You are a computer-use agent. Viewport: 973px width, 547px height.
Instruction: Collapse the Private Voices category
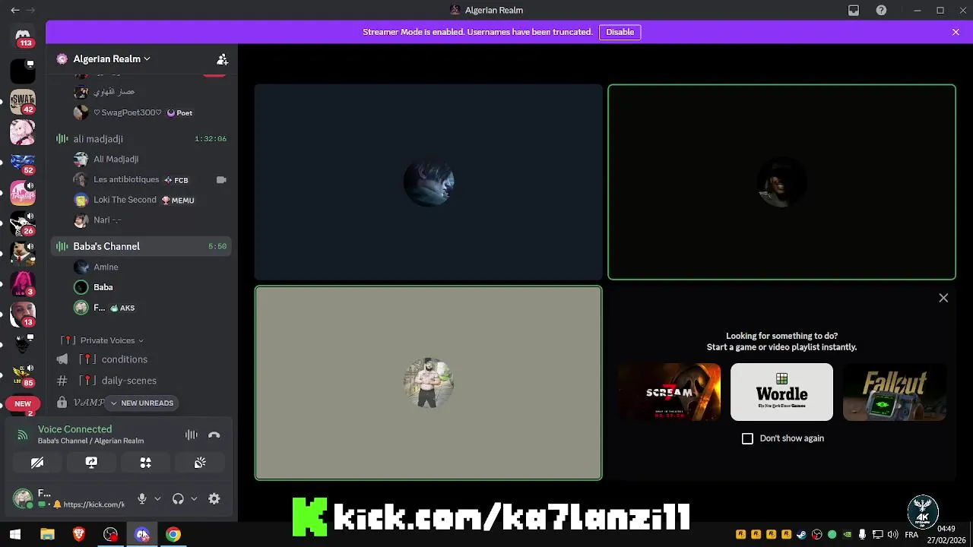tap(112, 340)
